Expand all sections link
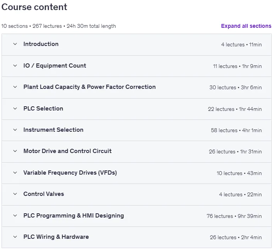Viewport: 274px width, 250px height. coord(246,26)
